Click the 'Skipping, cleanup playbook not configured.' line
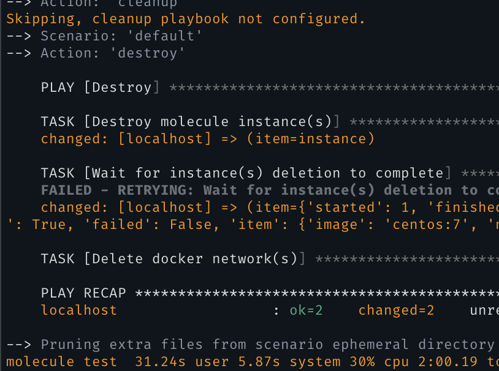The height and width of the screenshot is (371, 499). [185, 19]
